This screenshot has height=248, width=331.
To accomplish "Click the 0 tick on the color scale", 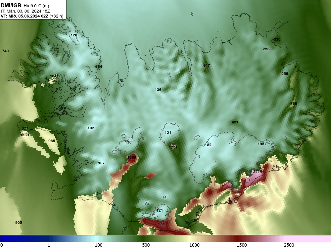I will click(2, 245).
